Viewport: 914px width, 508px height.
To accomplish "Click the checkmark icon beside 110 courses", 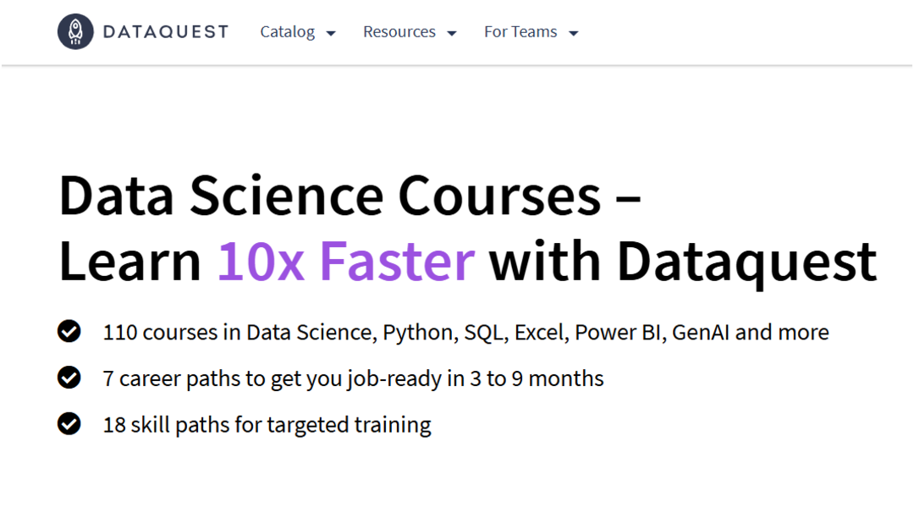I will (69, 332).
